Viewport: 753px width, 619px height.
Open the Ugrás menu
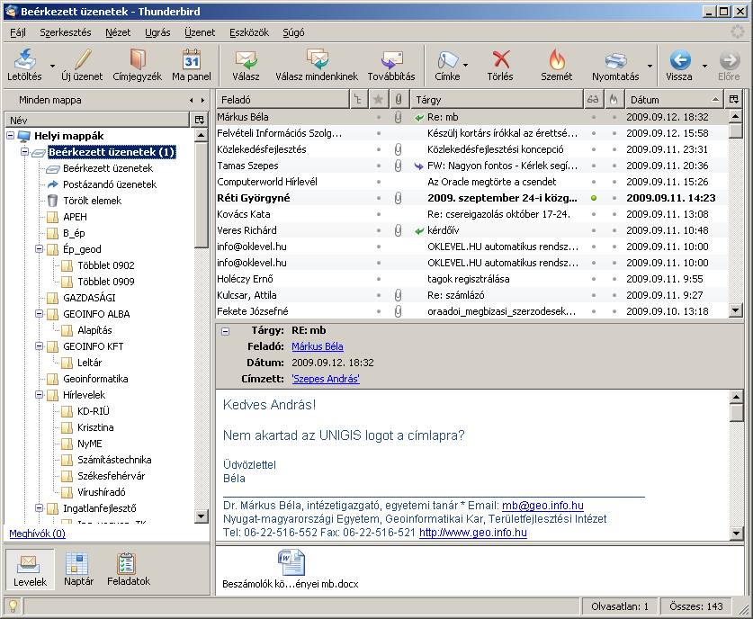coord(157,32)
